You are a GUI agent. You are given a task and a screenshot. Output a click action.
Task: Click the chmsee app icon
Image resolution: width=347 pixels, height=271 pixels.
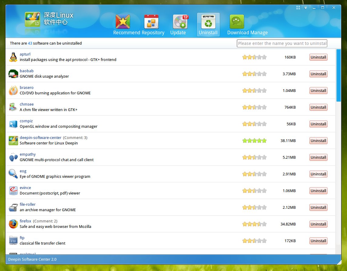13,107
